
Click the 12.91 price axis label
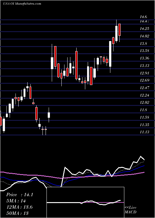click(x=144, y=73)
